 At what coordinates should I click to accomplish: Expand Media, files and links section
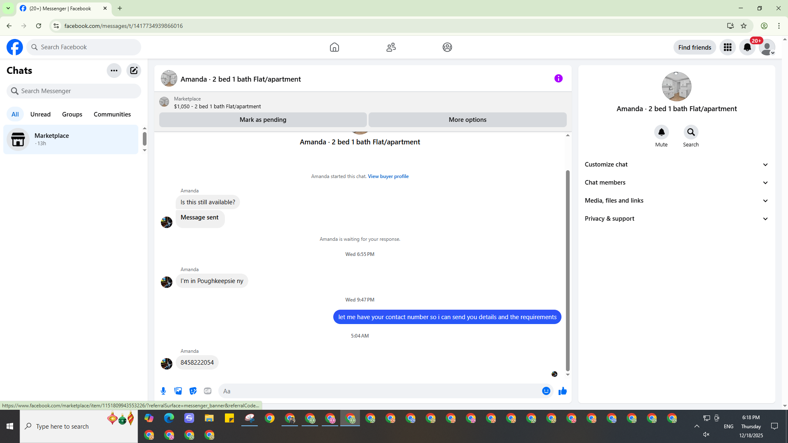click(677, 201)
